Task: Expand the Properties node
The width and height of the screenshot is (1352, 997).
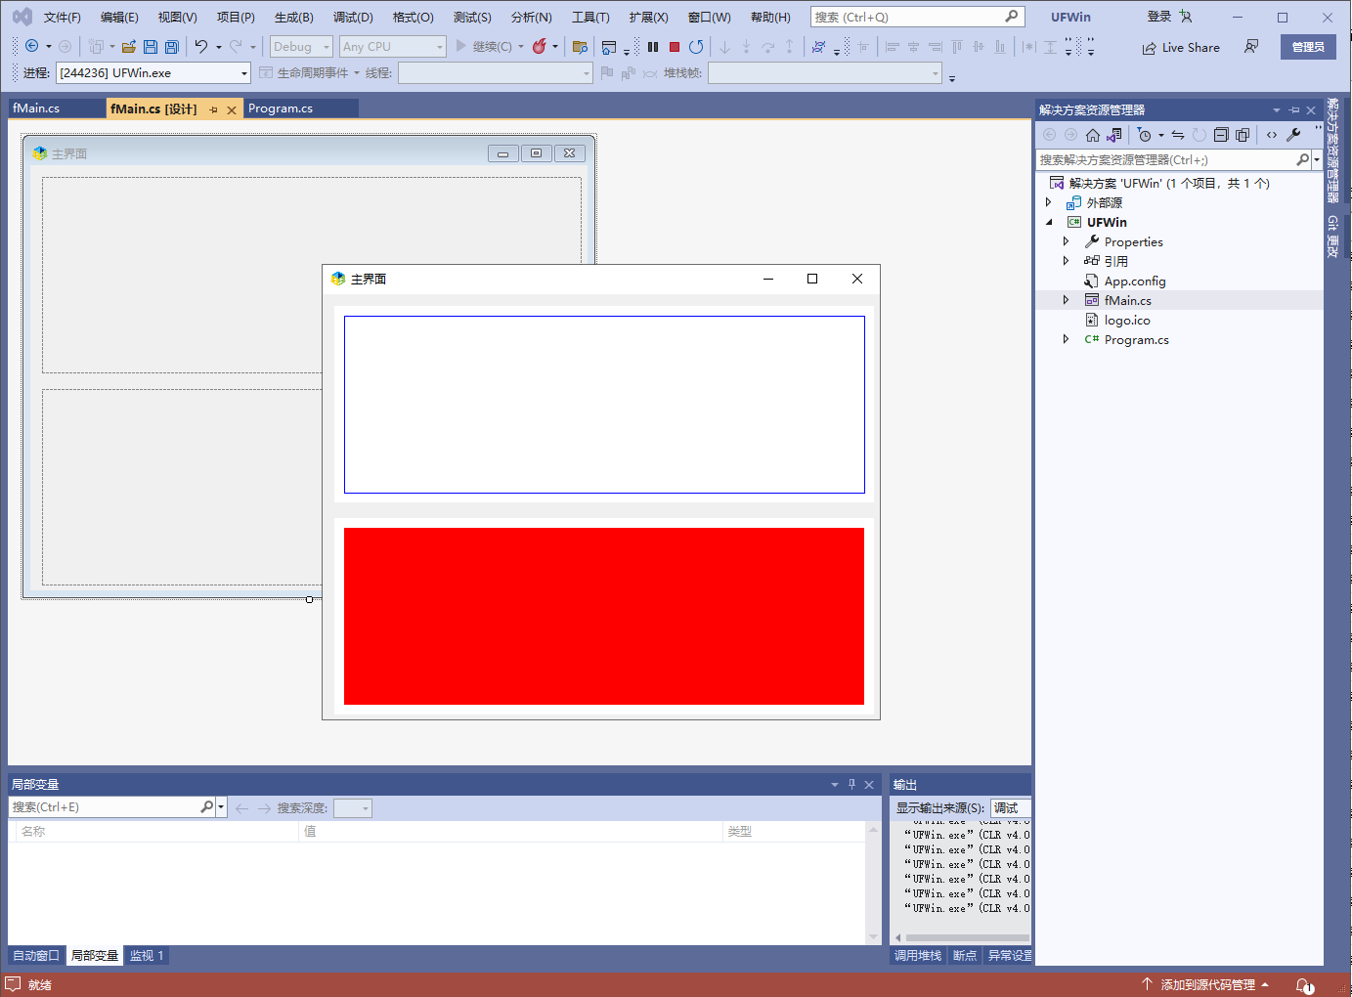Action: click(1066, 241)
